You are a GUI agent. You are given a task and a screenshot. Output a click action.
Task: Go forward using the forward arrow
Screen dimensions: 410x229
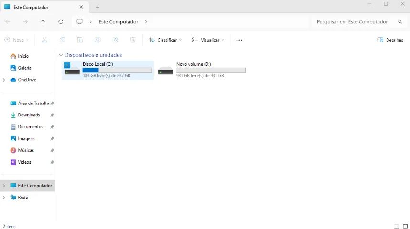(x=25, y=21)
